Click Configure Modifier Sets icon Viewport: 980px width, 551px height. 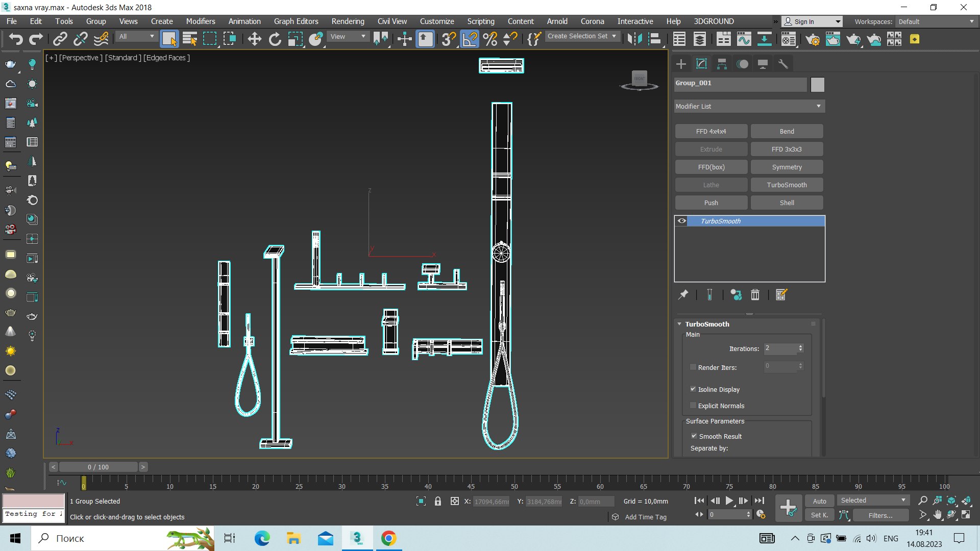(x=781, y=294)
